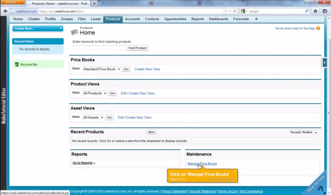Select the Products: Home browser tab

58,4
